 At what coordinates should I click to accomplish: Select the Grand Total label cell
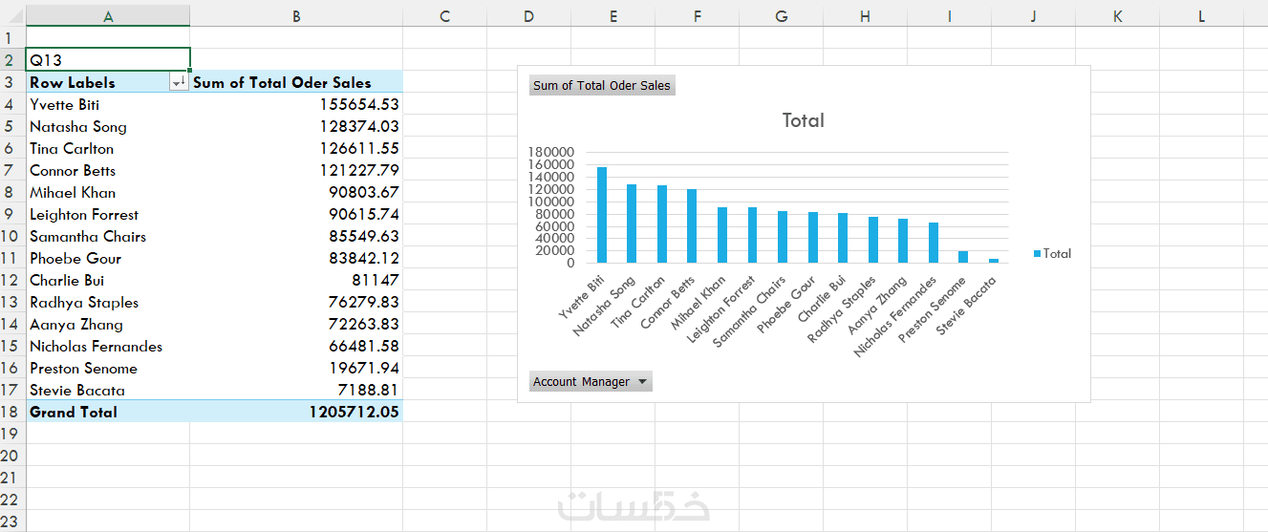[x=108, y=412]
